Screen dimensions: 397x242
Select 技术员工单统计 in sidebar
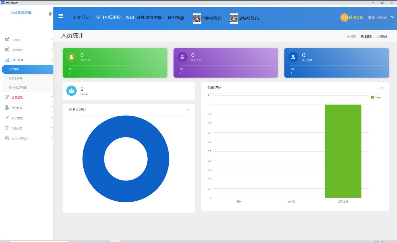[18, 87]
